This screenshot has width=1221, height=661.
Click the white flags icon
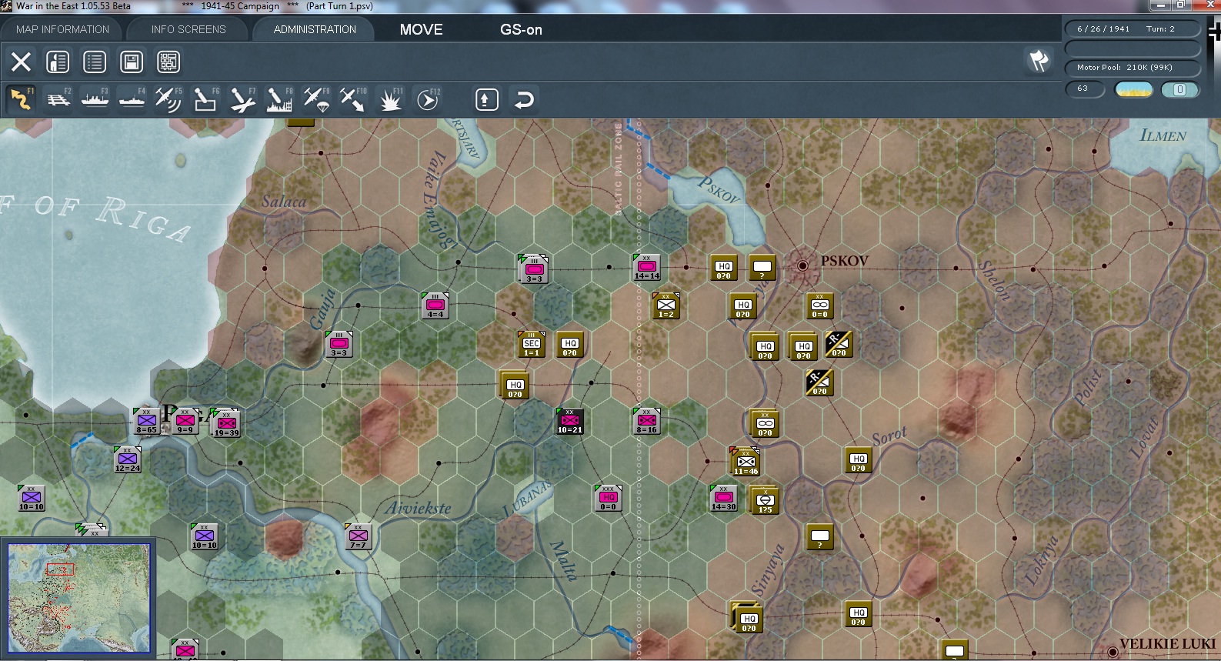click(x=1039, y=60)
